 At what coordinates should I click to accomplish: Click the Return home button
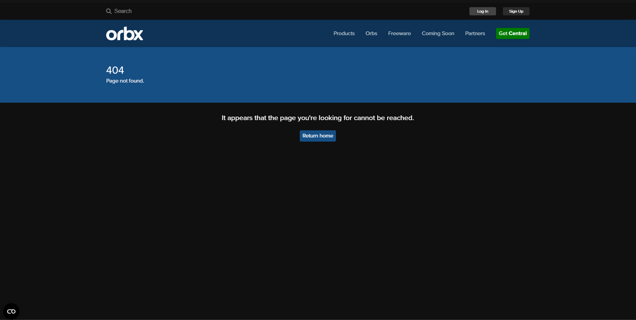(318, 136)
